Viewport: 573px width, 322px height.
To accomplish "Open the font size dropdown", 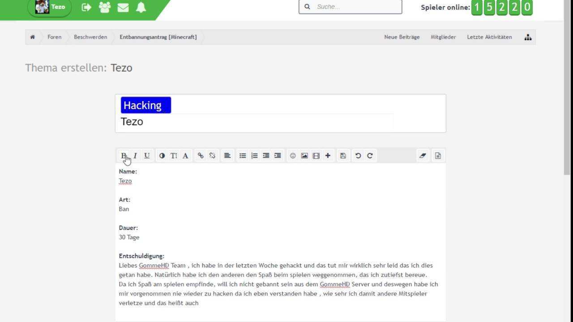I will click(x=174, y=156).
